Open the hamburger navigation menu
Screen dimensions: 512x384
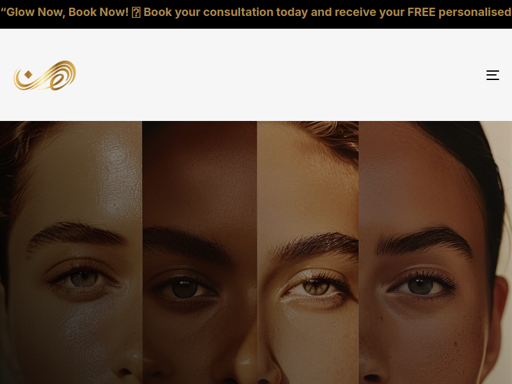pos(492,75)
